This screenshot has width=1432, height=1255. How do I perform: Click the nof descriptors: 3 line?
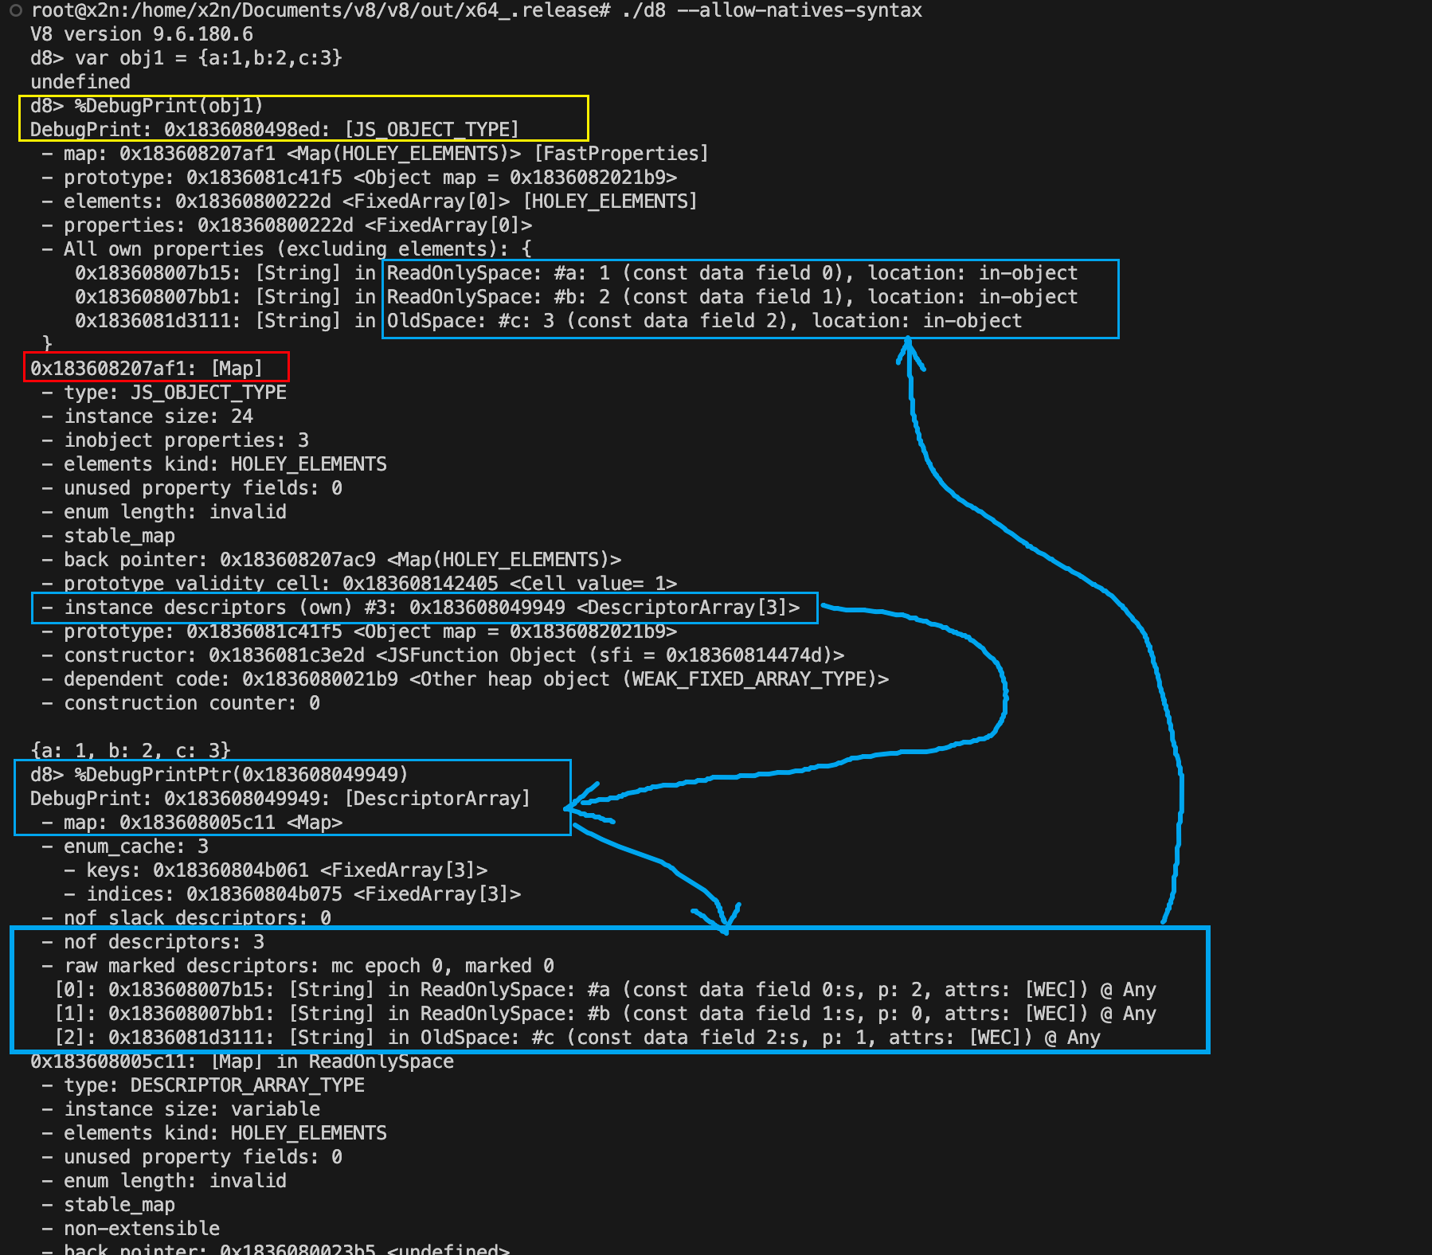[163, 942]
